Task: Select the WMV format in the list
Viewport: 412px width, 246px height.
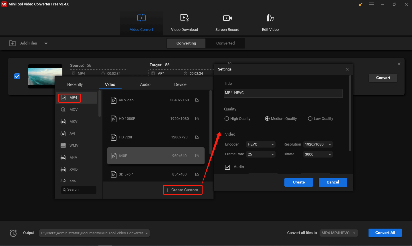Action: pos(77,146)
